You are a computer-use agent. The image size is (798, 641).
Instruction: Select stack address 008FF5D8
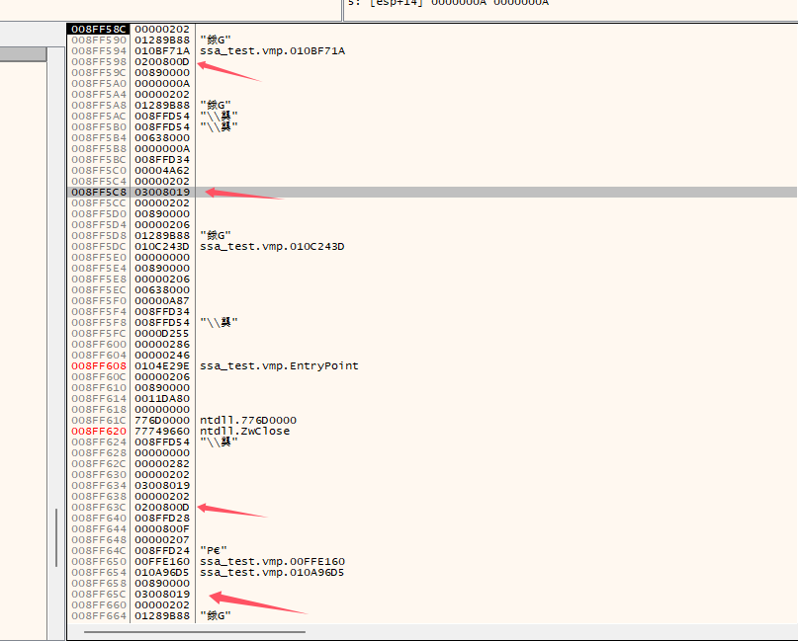click(98, 235)
